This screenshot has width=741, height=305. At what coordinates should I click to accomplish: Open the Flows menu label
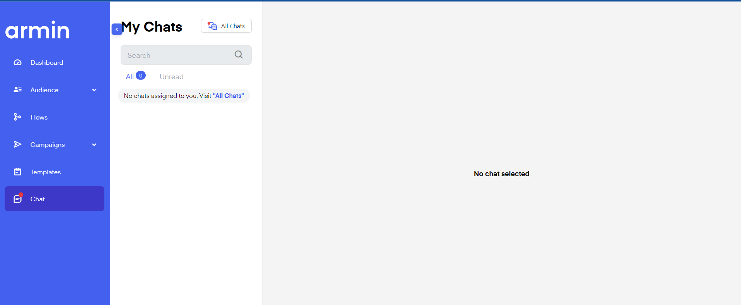coord(39,117)
